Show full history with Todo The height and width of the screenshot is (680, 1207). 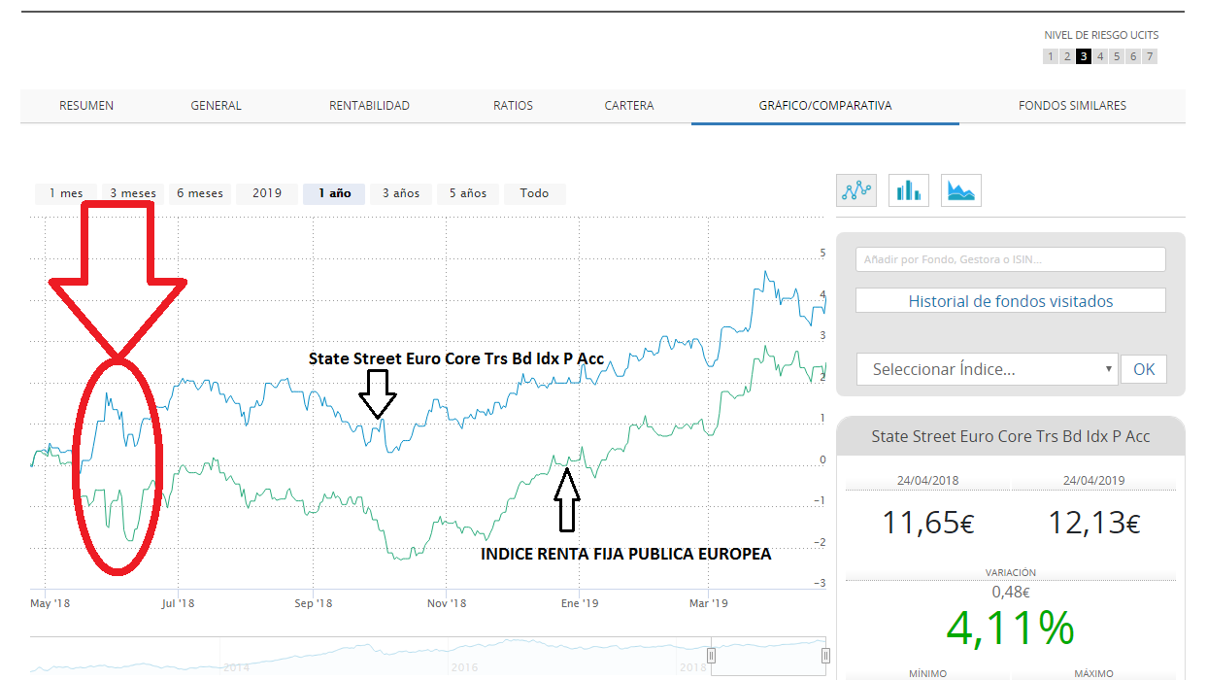pos(534,193)
